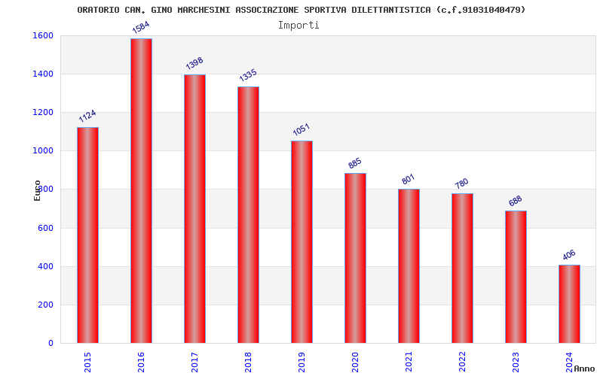
Task: Select the 2023 bar
Action: click(516, 277)
